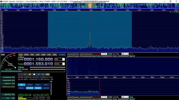Click the Tune frequency display 0001.593.010
The height and width of the screenshot is (100, 179).
[x=38, y=64]
